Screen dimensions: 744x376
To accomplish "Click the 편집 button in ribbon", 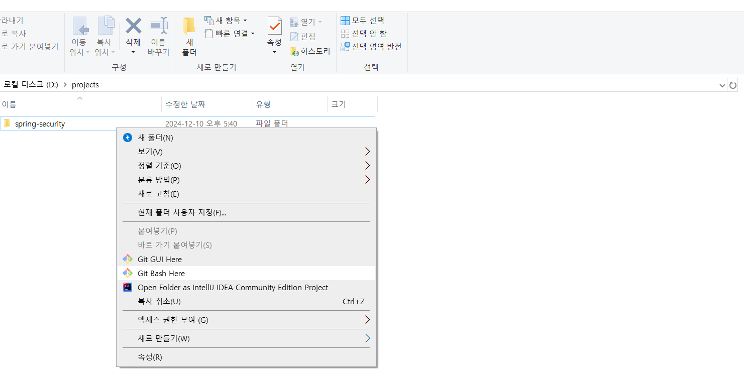I will click(x=303, y=37).
